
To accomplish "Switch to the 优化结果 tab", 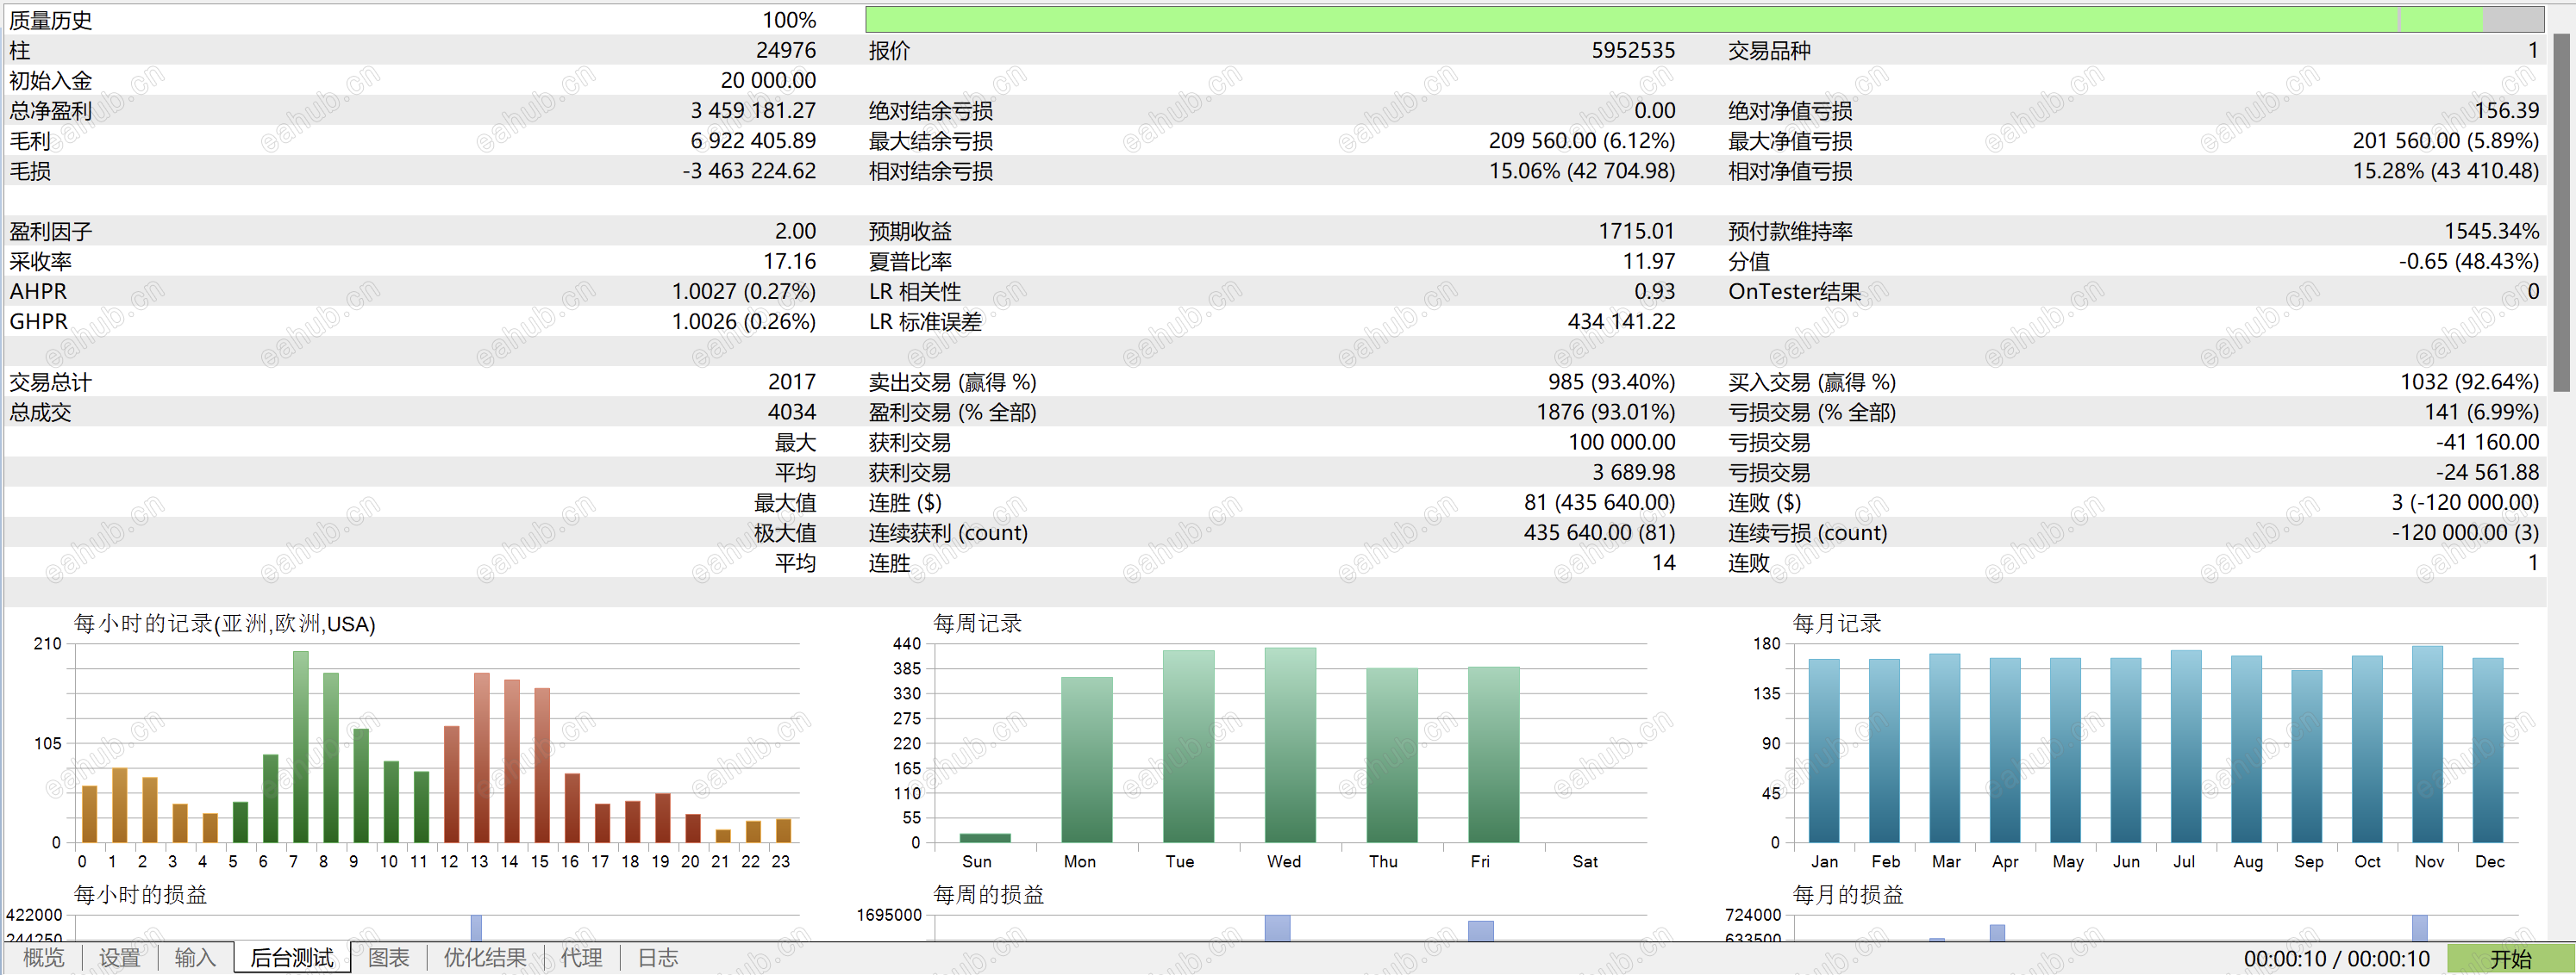I will point(484,957).
